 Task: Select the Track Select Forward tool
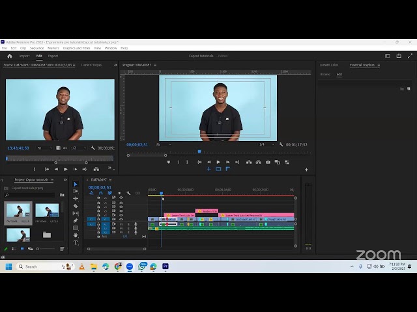76,191
